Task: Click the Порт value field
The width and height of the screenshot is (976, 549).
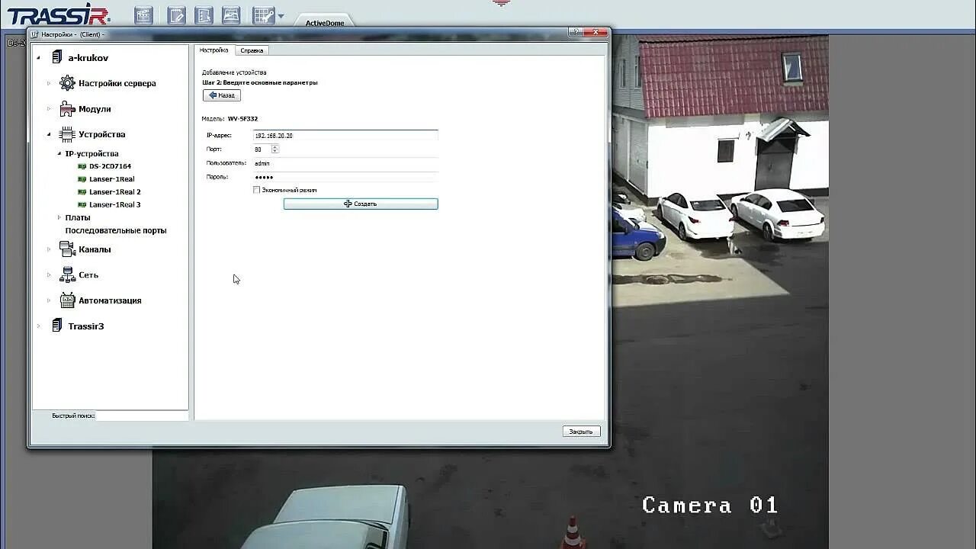Action: pyautogui.click(x=262, y=149)
